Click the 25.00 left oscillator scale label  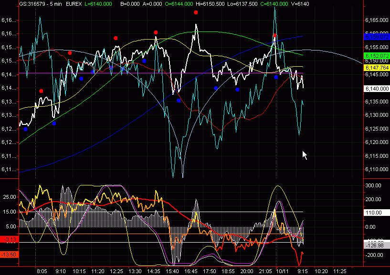10,197
